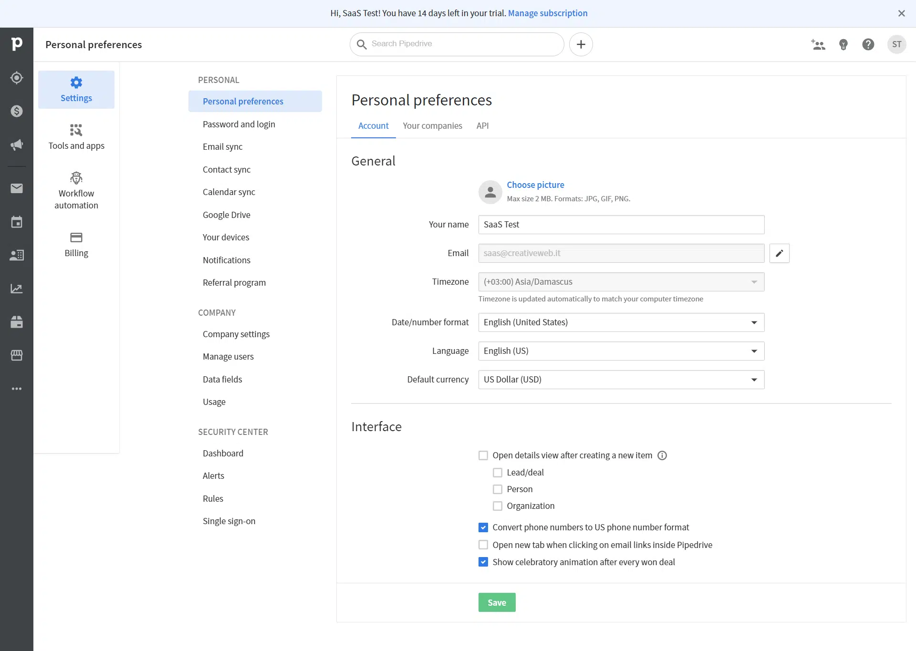Open Products box icon in sidebar
The height and width of the screenshot is (651, 916).
click(17, 322)
